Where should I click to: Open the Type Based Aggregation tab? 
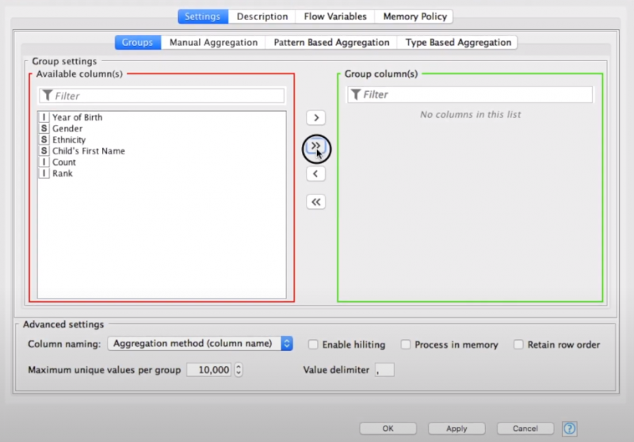458,42
